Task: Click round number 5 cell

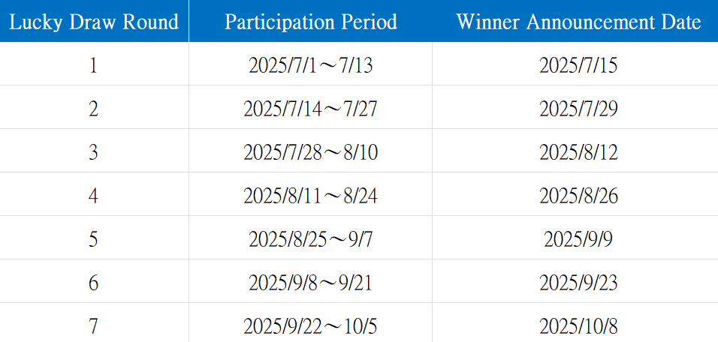Action: [x=94, y=237]
